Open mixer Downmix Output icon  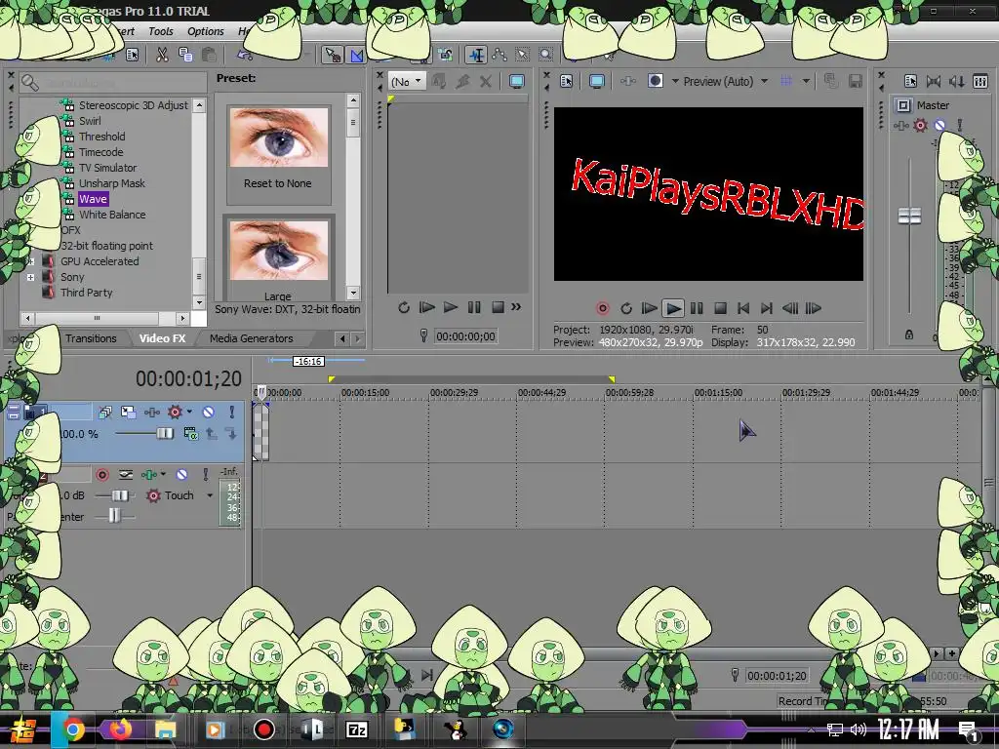coord(934,81)
